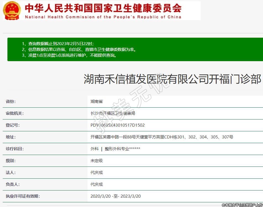Select the second notice about provincial data
The image size is (263, 207).
coord(79,50)
